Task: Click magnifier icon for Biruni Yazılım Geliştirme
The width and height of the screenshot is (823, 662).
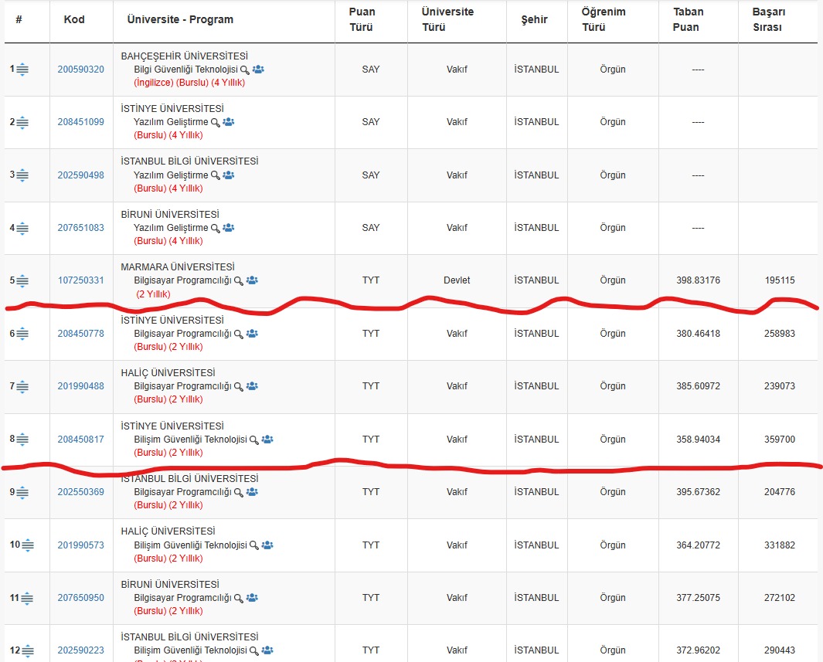Action: click(x=215, y=229)
